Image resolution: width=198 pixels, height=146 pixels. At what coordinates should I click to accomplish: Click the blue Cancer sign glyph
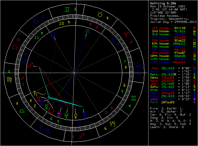pos(36,22)
